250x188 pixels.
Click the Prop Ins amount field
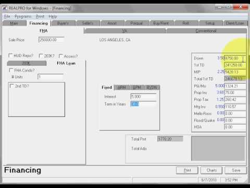235,92
